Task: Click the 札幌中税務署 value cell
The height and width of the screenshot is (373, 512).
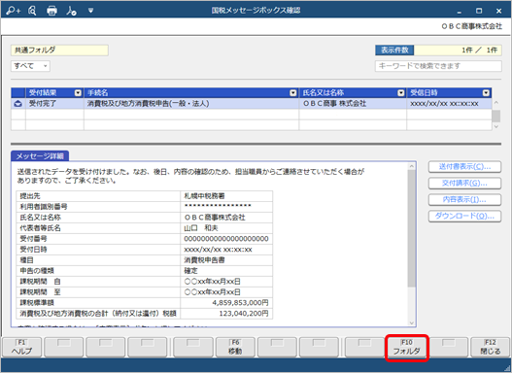Action: pos(226,196)
